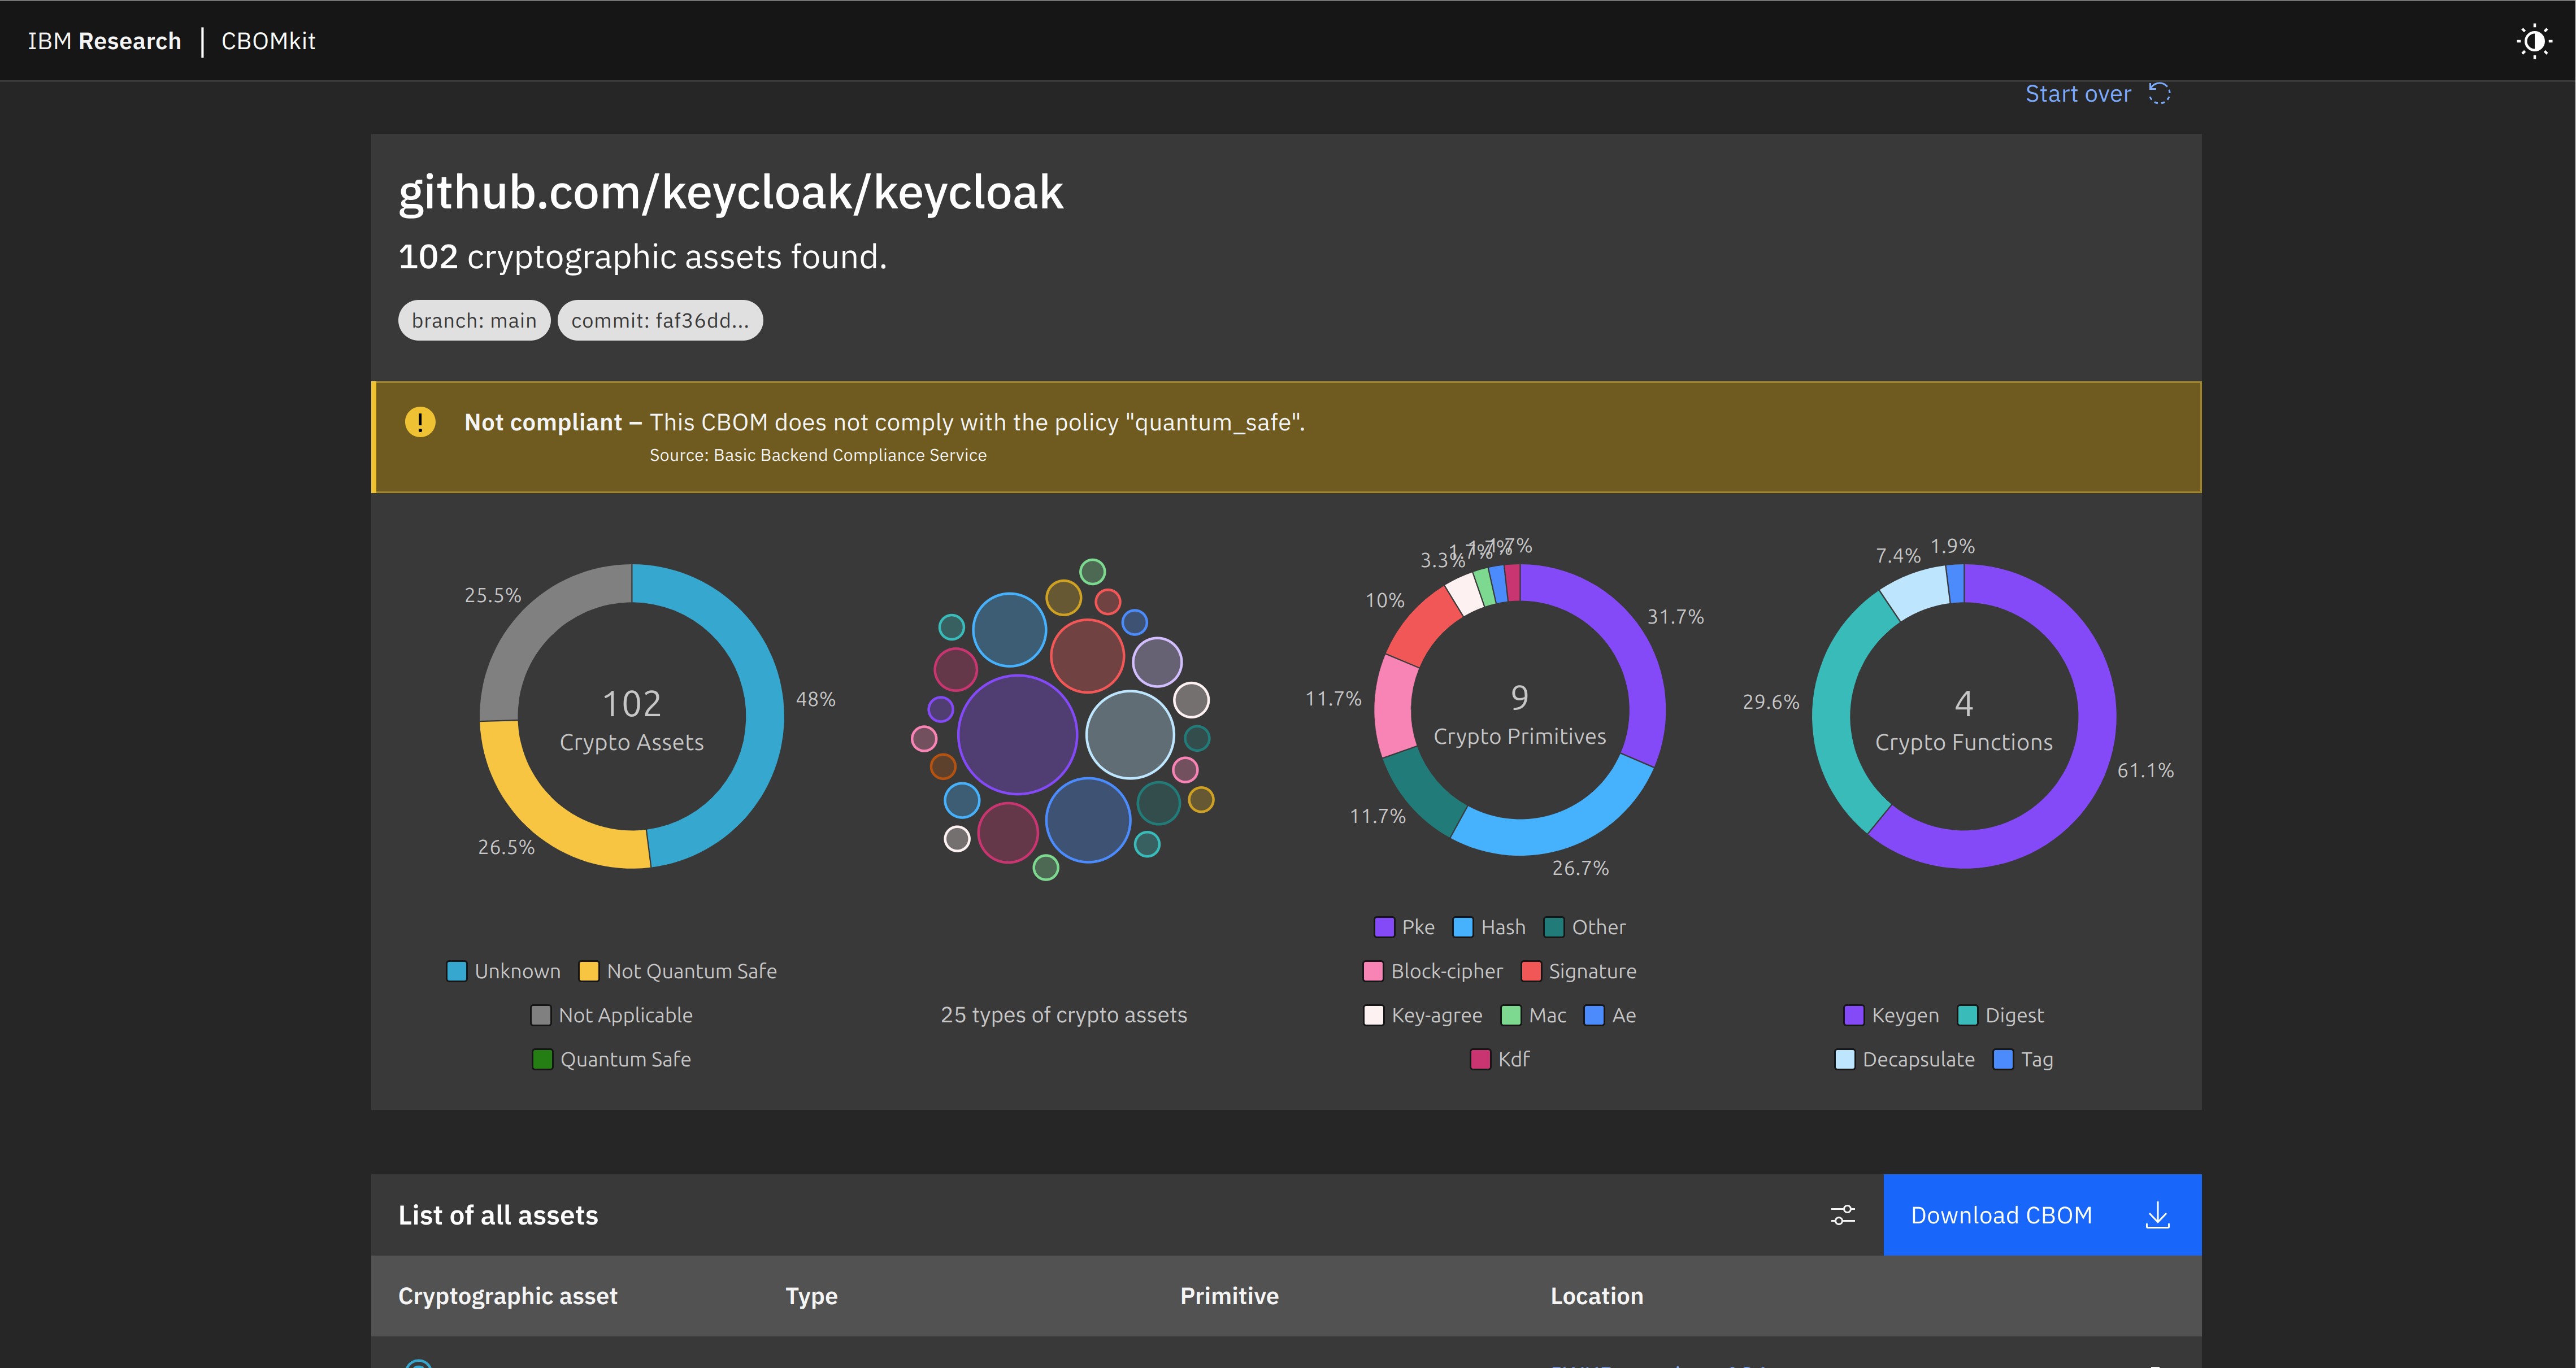Toggle the Unknown legend swatch
The image size is (2576, 1368).
pyautogui.click(x=457, y=971)
